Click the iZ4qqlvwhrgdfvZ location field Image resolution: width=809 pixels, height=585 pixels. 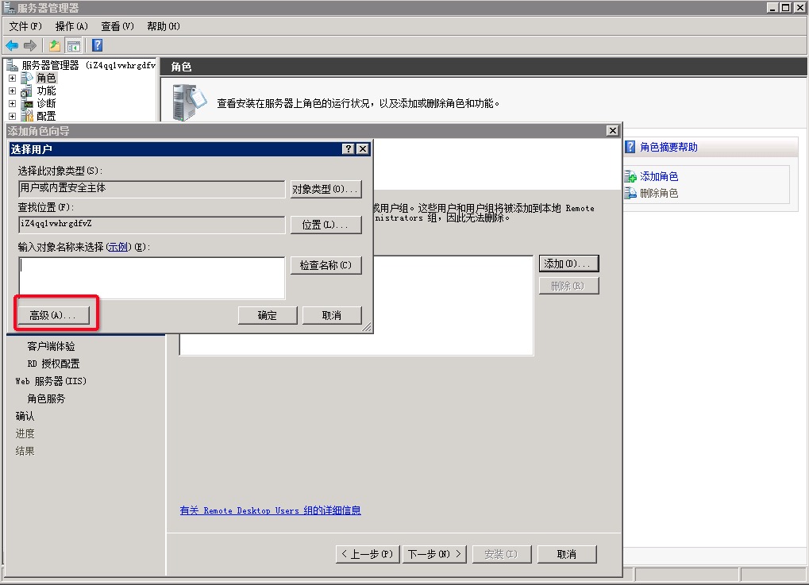coord(152,225)
